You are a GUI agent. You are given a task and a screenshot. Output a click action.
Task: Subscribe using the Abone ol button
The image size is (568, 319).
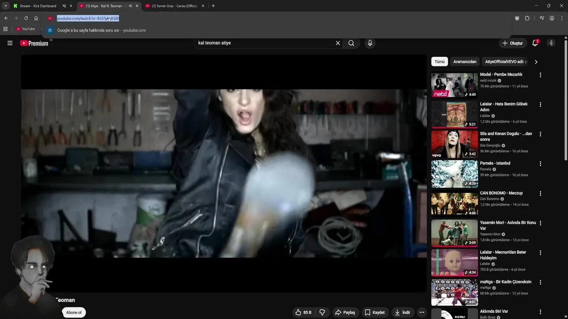tap(74, 312)
